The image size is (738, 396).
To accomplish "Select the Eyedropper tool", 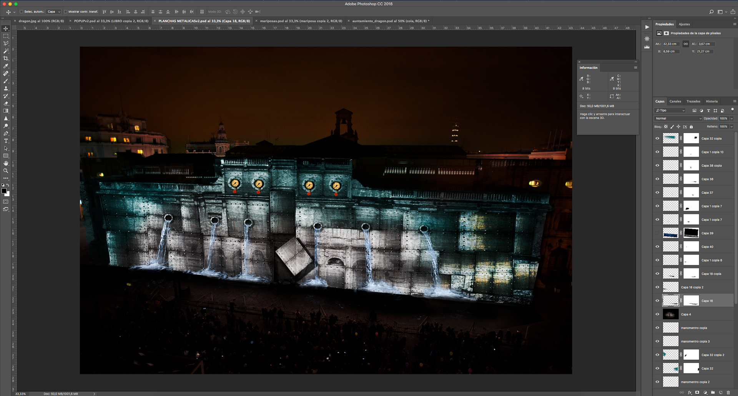I will click(6, 66).
